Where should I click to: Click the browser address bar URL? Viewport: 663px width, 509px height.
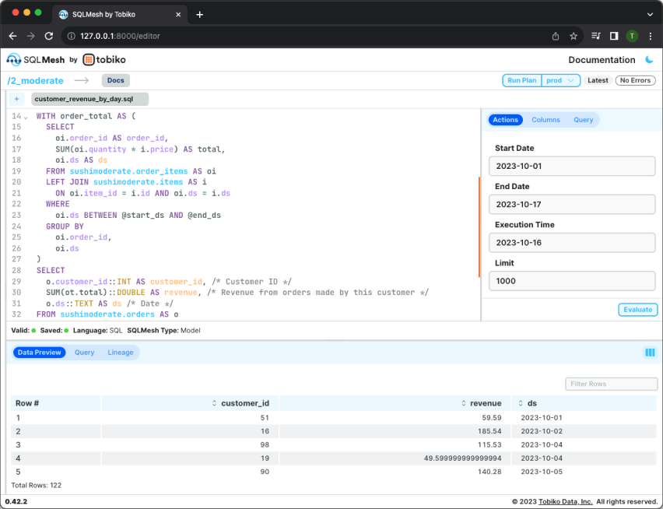tap(120, 37)
